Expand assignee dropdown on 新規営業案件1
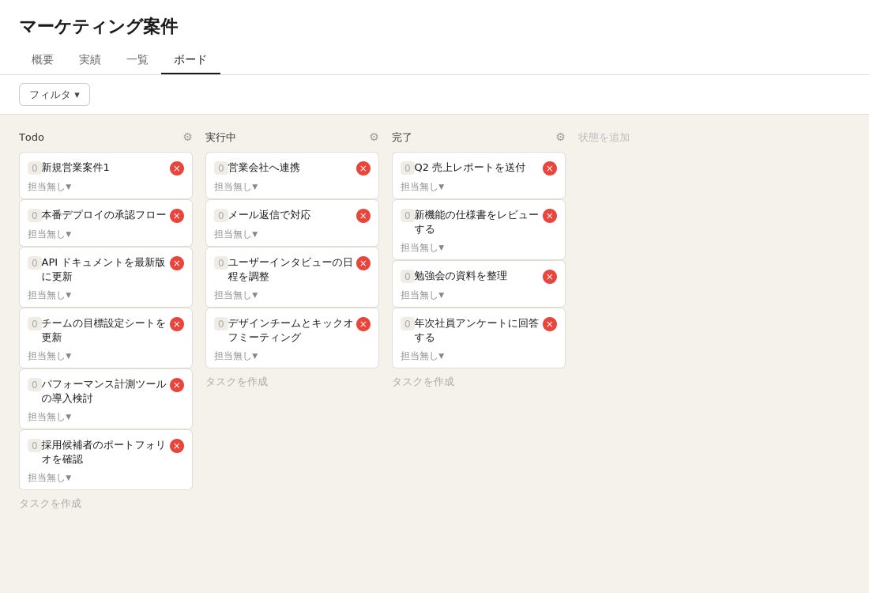 [49, 187]
